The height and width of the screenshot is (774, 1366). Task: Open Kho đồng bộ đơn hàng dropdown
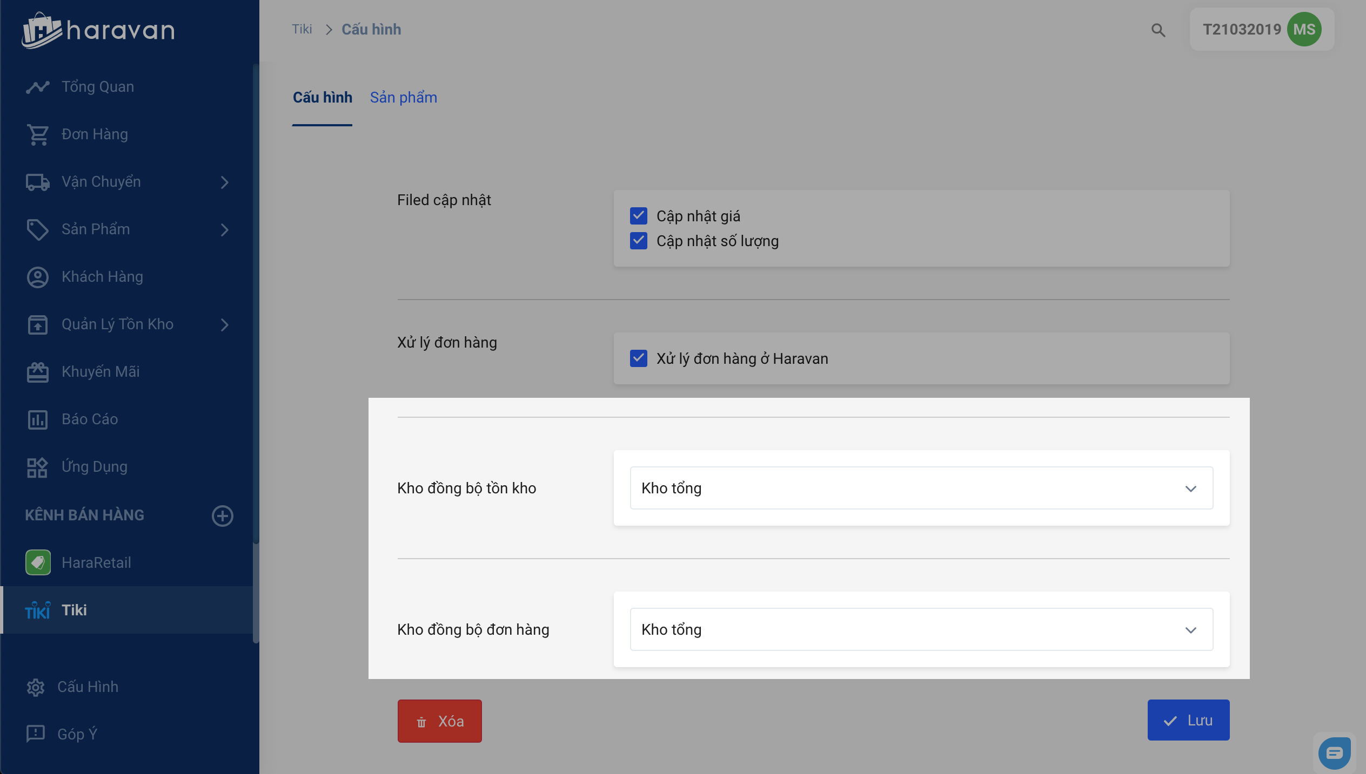pos(921,629)
